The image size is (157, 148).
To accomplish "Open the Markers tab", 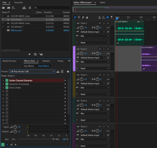I will click(46, 61).
